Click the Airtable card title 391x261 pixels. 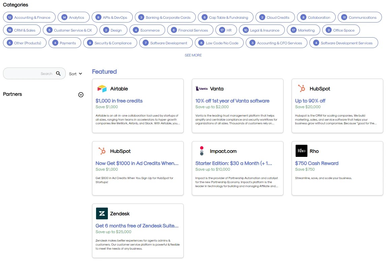click(119, 88)
